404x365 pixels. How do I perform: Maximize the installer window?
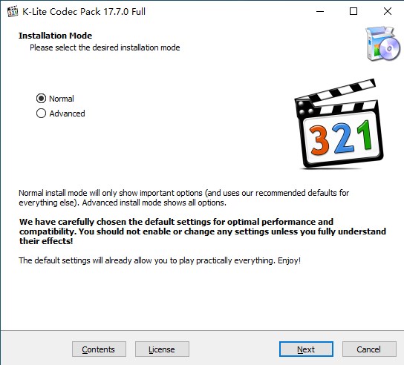coord(353,11)
